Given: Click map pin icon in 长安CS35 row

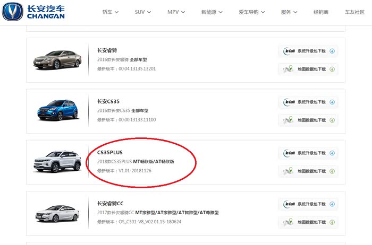Looking at the screenshot, I should (x=288, y=120).
